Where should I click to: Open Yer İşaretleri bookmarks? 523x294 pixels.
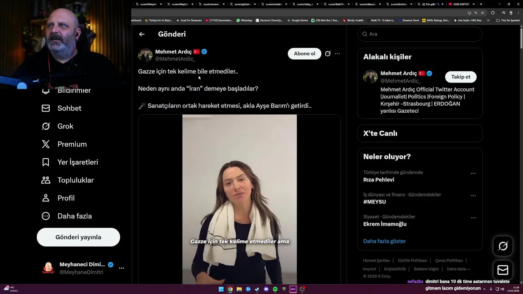(70, 162)
